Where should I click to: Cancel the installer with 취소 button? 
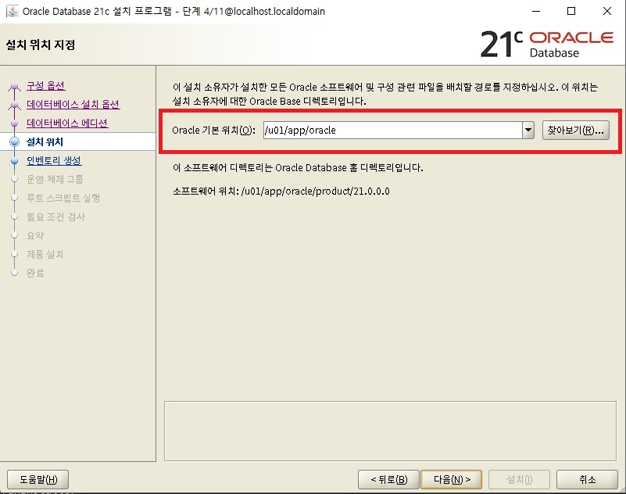[587, 479]
